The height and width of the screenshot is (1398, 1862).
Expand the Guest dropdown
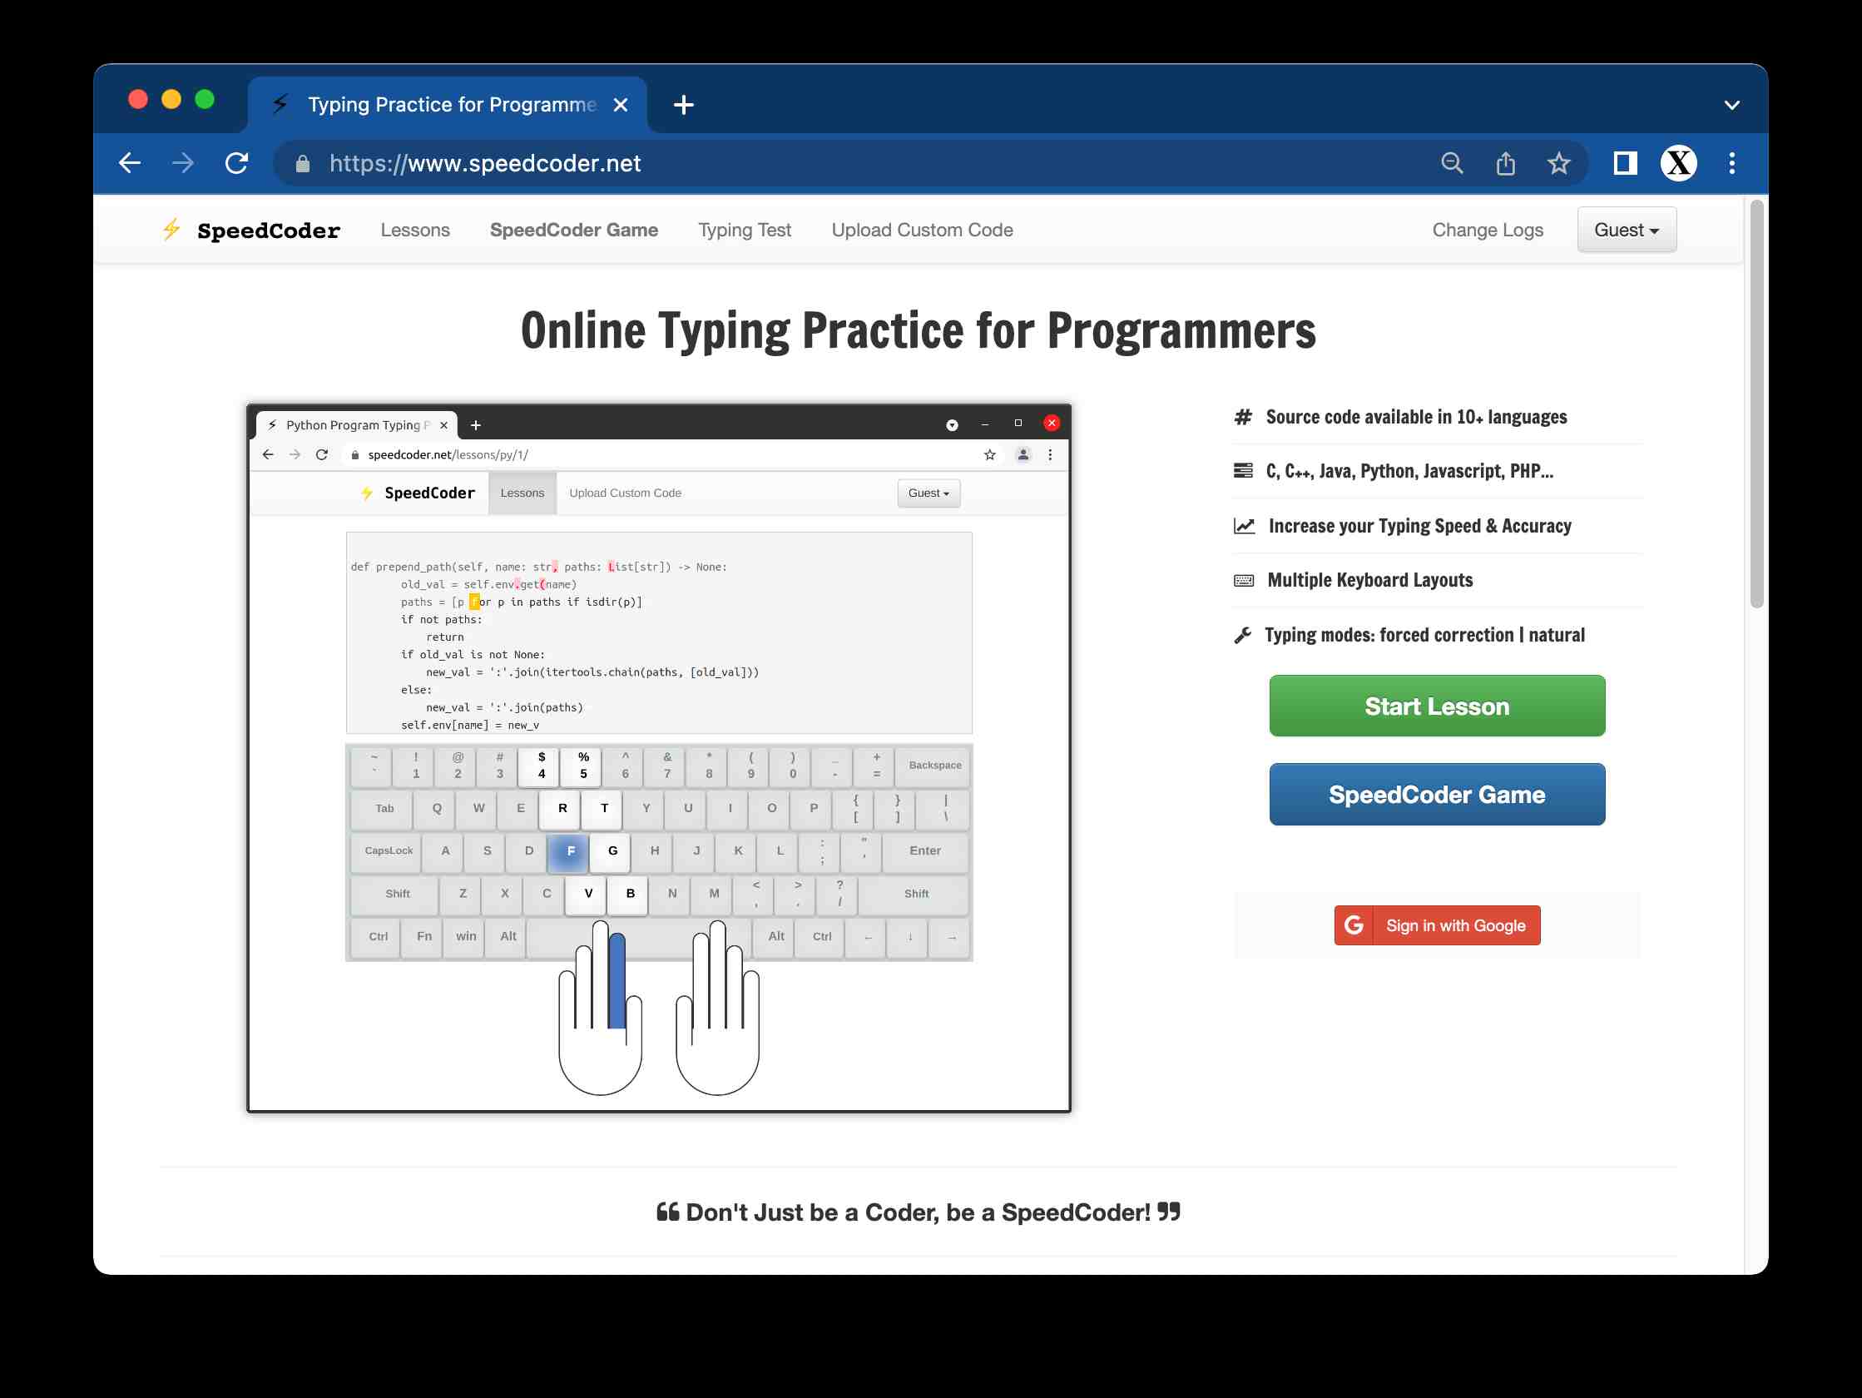click(x=1626, y=229)
